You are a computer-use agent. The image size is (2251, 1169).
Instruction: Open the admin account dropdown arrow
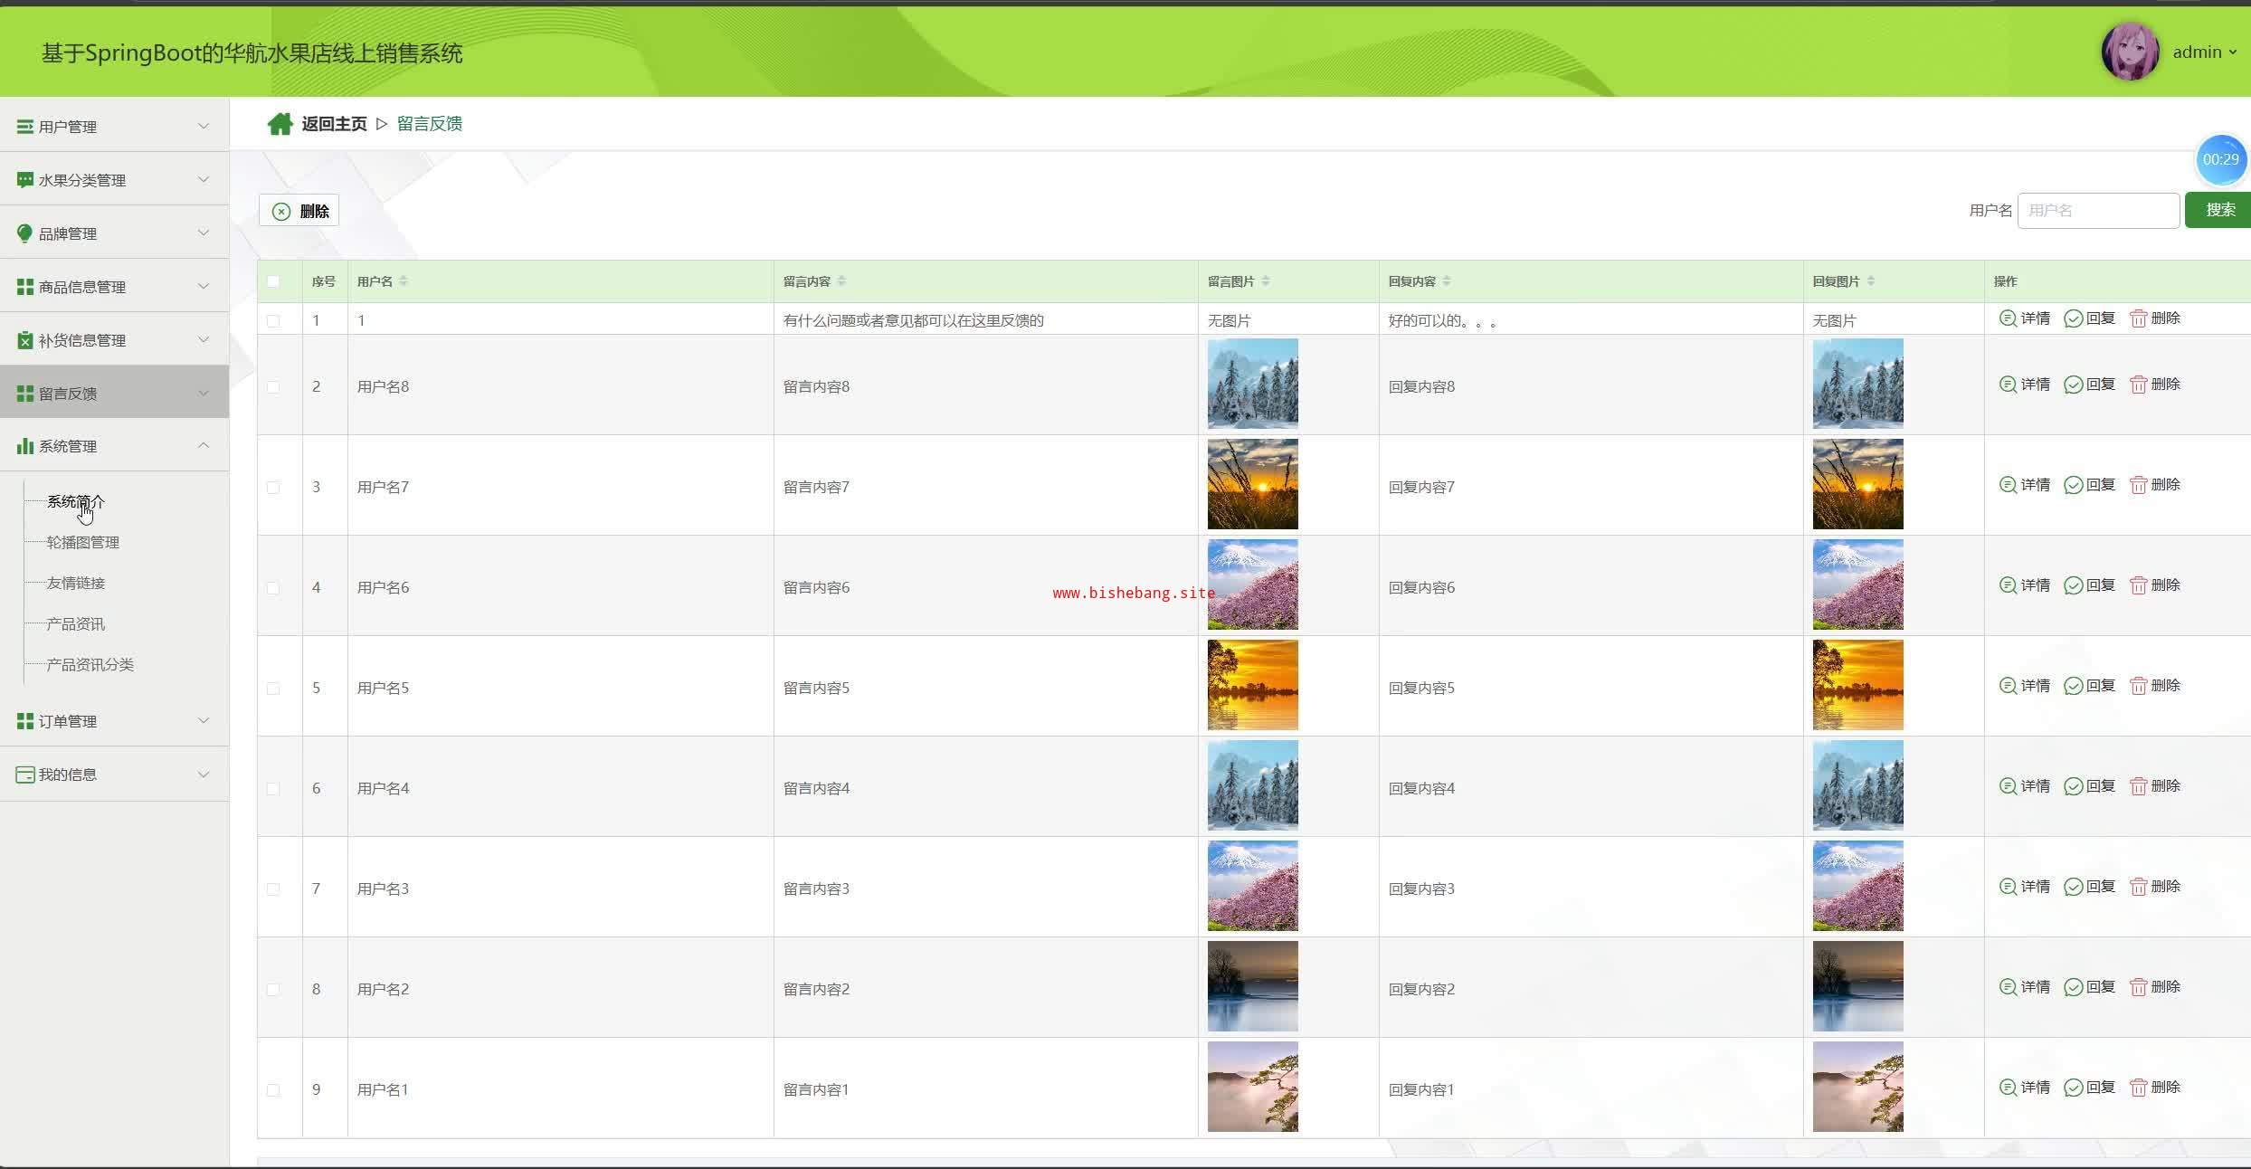coord(2233,52)
